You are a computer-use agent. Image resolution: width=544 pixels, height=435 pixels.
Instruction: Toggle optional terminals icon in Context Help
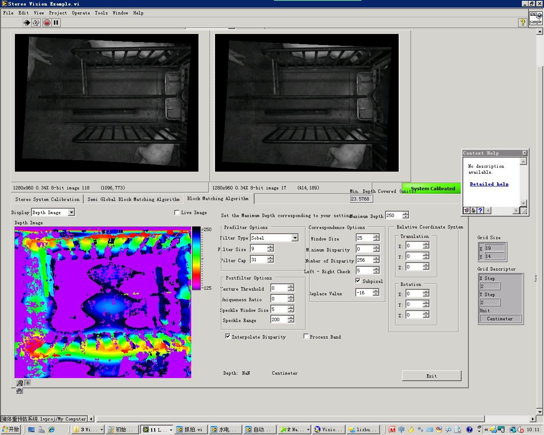[467, 210]
